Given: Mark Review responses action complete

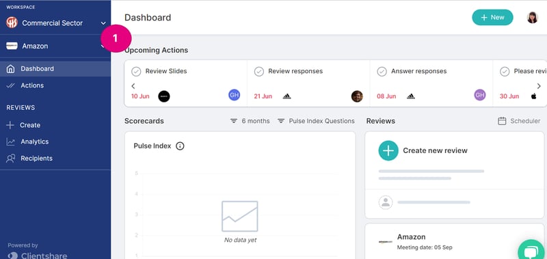Looking at the screenshot, I should click(x=259, y=72).
